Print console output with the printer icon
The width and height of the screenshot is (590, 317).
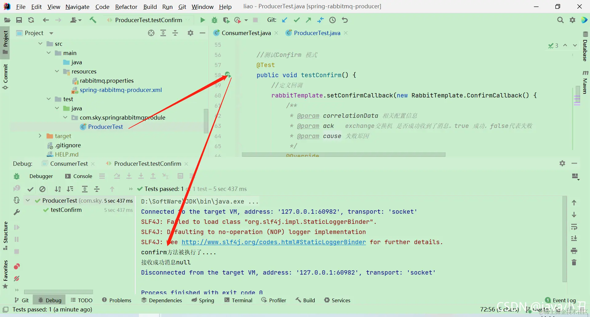574,251
